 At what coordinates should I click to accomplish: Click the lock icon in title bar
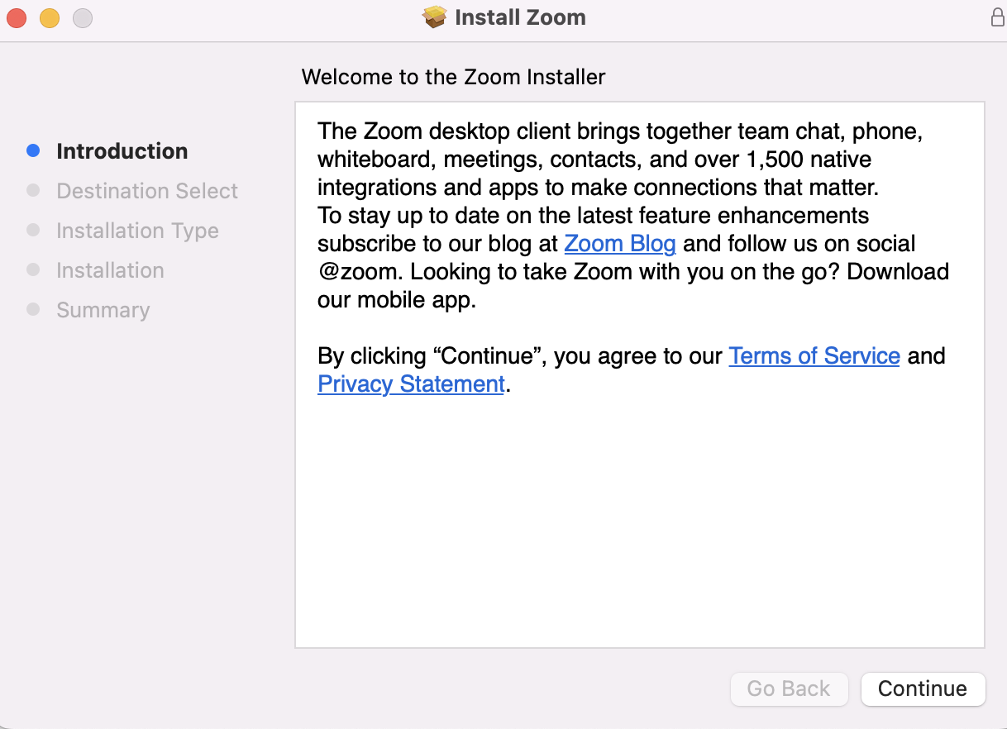[997, 17]
